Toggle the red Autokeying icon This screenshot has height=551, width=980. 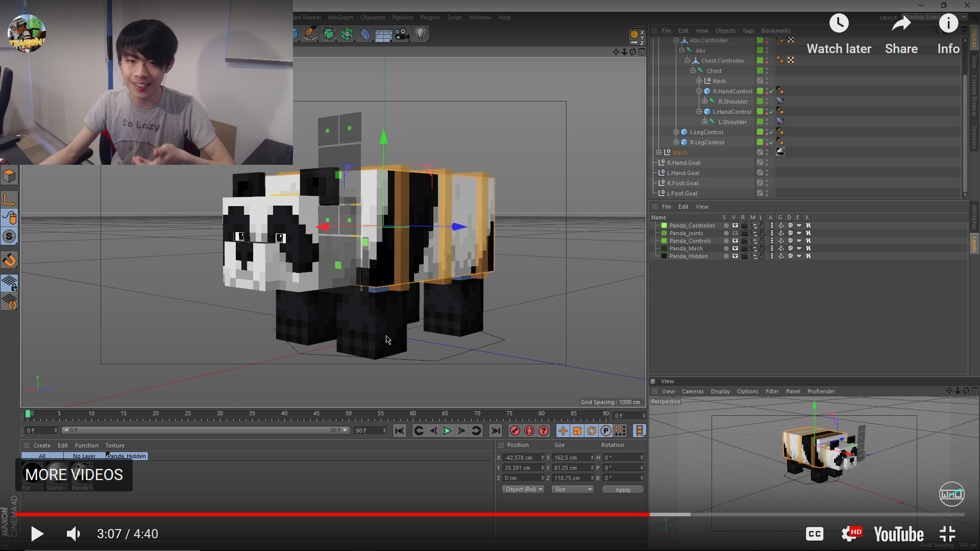point(529,431)
